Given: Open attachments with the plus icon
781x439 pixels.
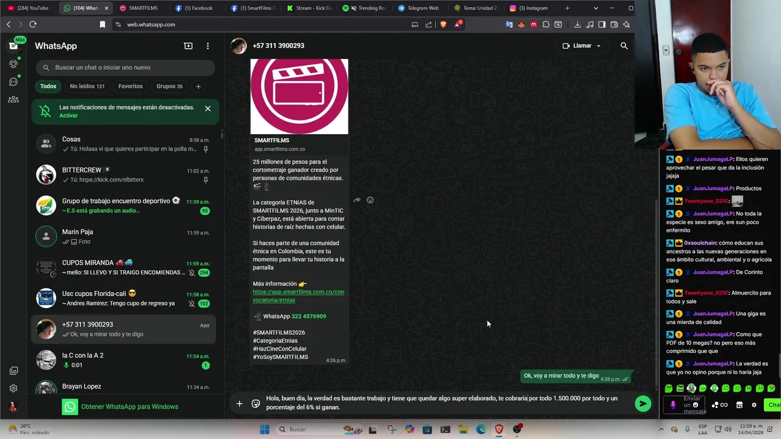Looking at the screenshot, I should (x=239, y=404).
